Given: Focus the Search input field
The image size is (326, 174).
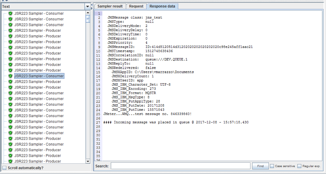Looking at the screenshot, I should (x=180, y=166).
